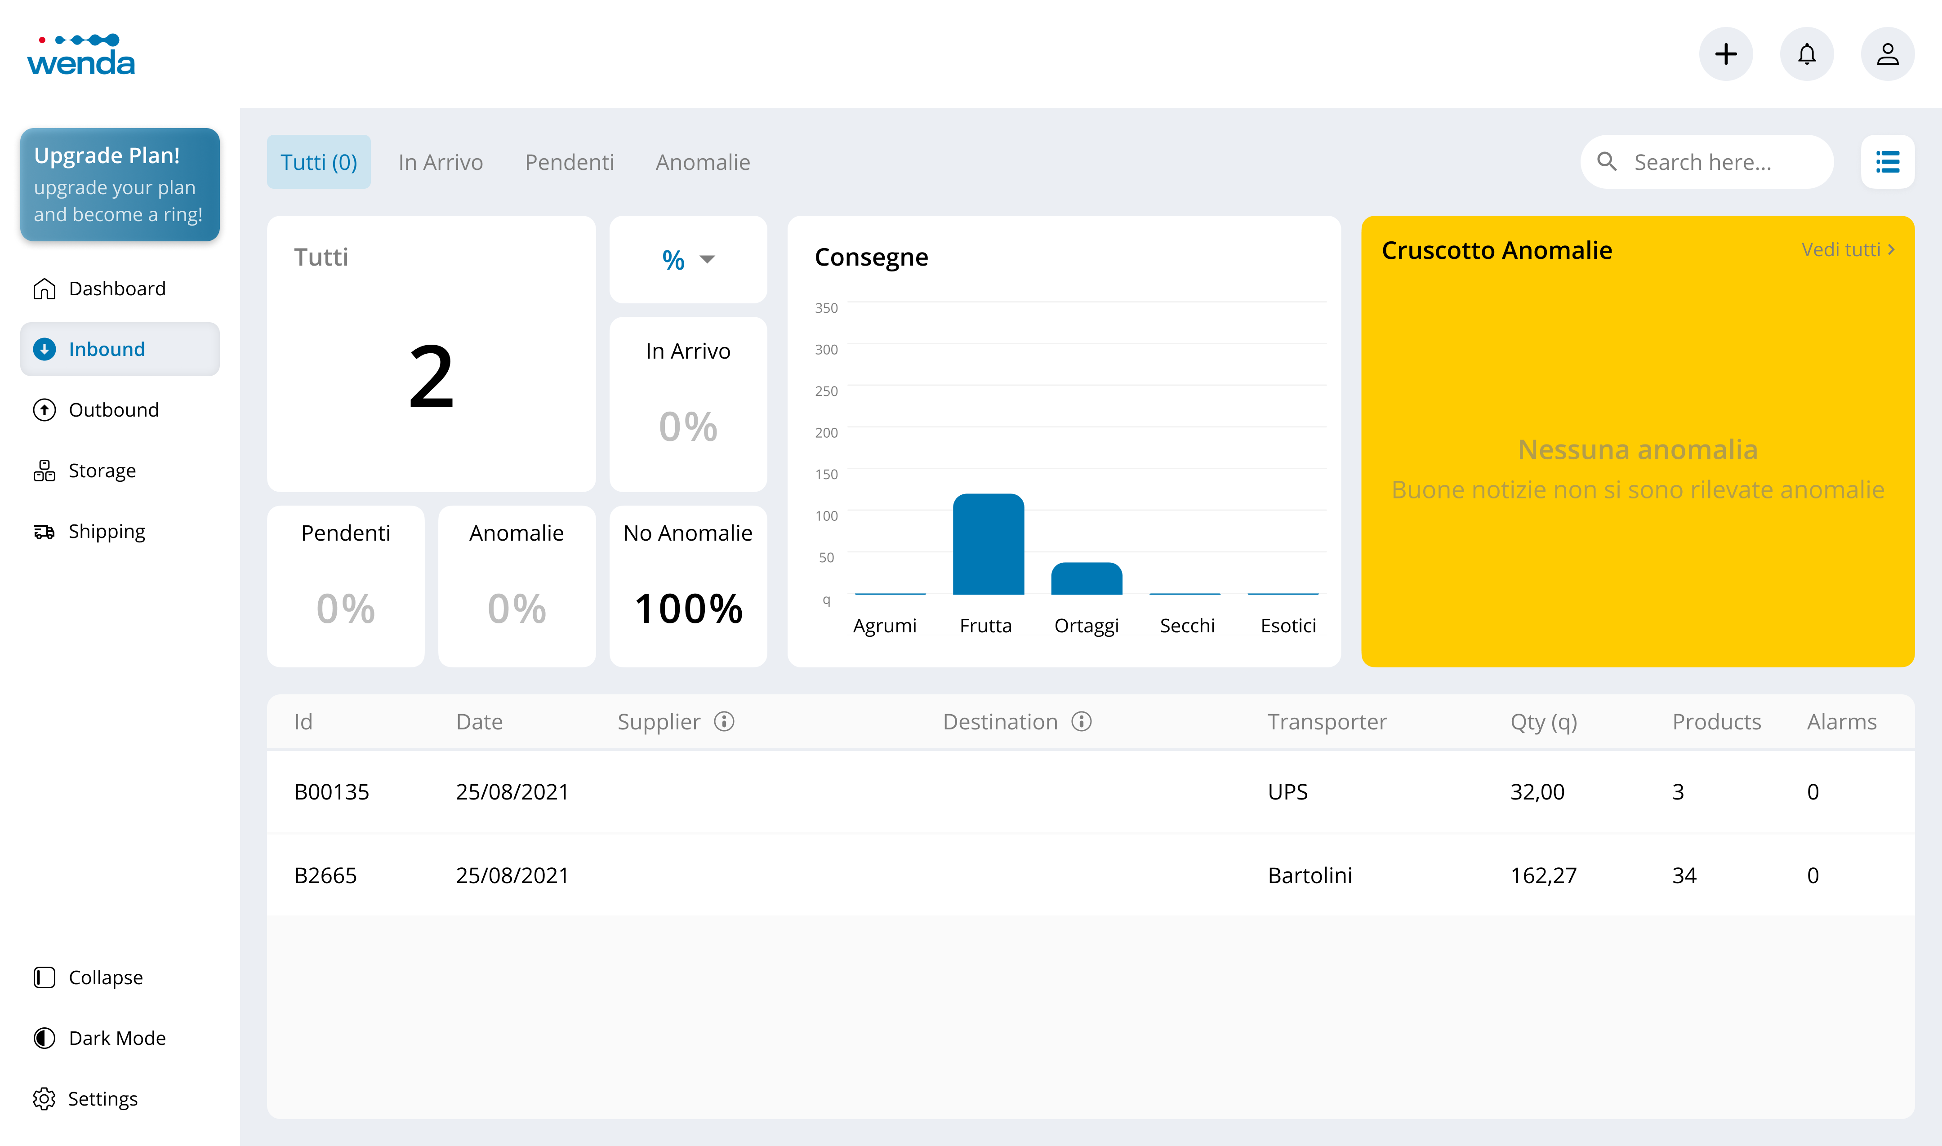Click Vedi tutti chevron link

1848,249
